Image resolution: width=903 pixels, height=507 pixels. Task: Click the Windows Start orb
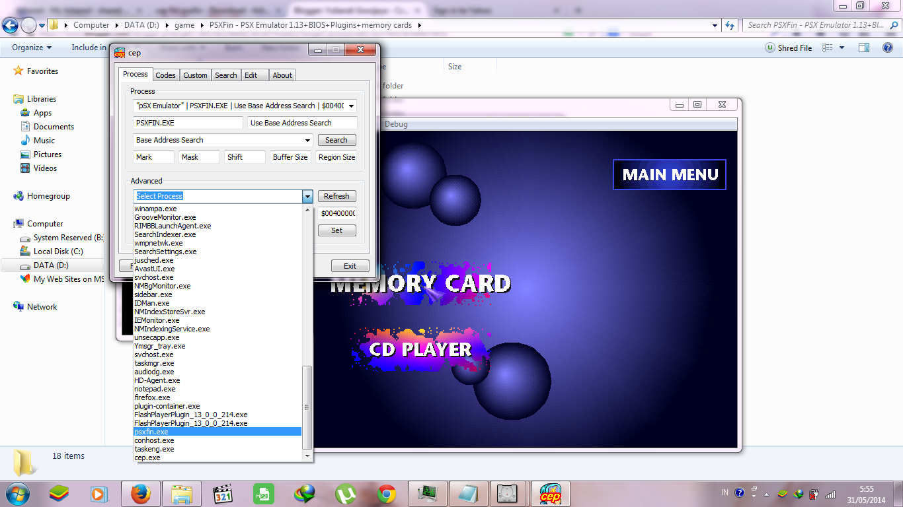18,493
